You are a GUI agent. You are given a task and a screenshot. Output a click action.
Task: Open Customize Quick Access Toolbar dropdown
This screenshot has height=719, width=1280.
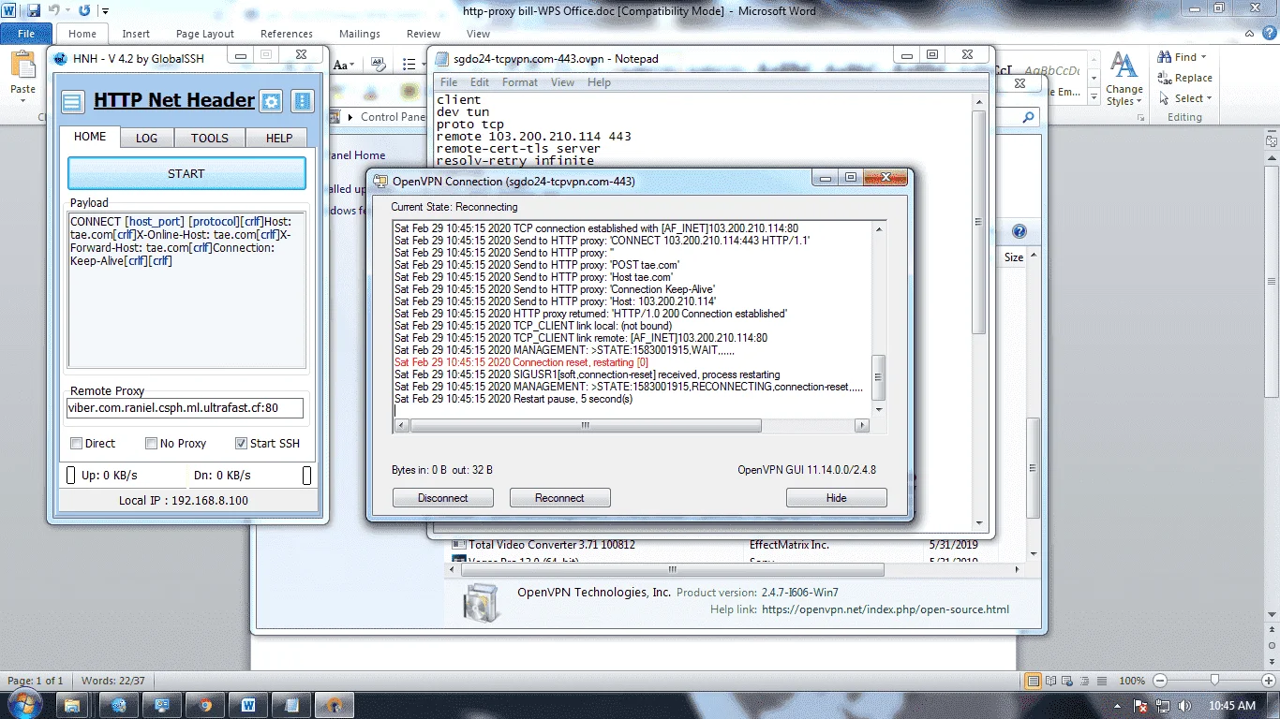point(105,11)
